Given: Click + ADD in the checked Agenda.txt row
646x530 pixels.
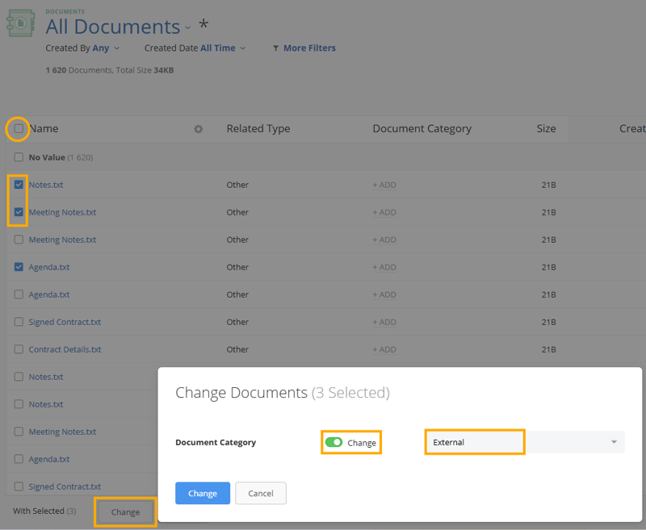Looking at the screenshot, I should point(384,267).
